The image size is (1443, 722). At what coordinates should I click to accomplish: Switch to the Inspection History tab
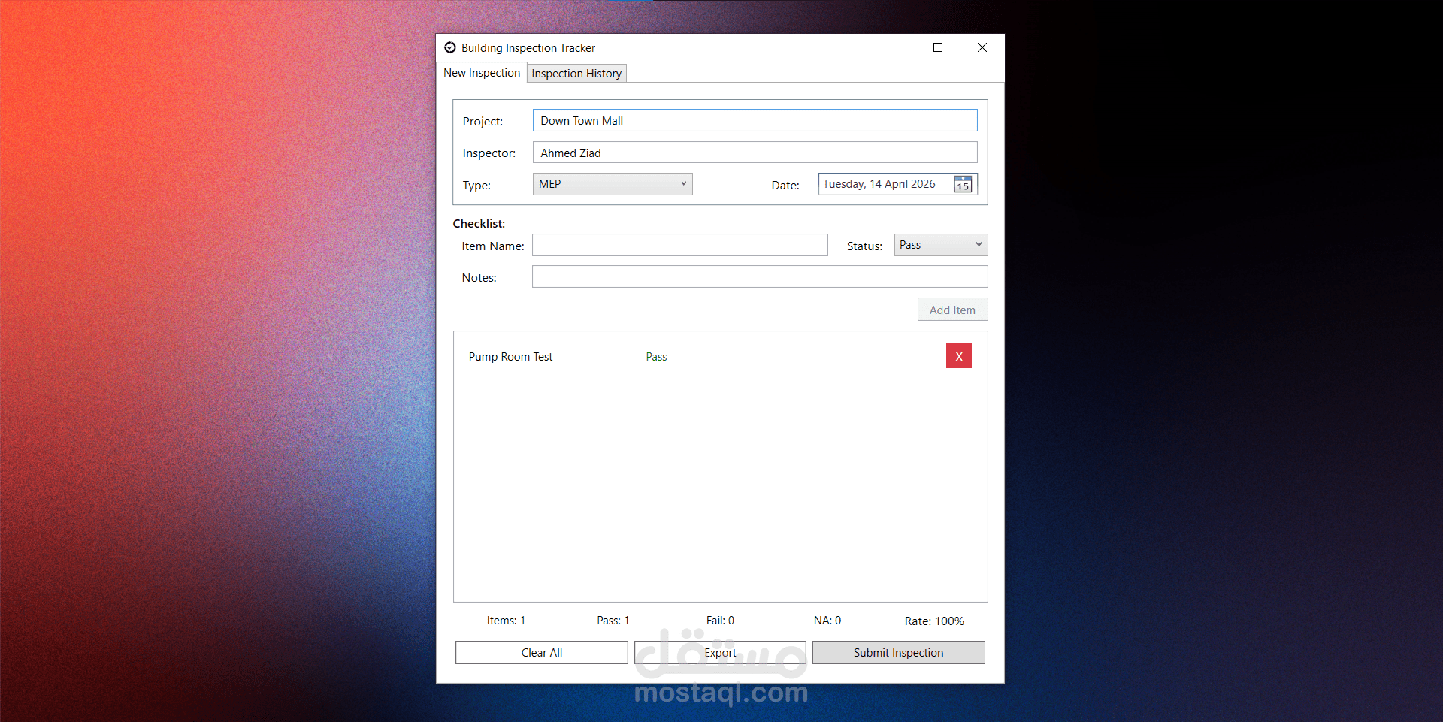[576, 73]
